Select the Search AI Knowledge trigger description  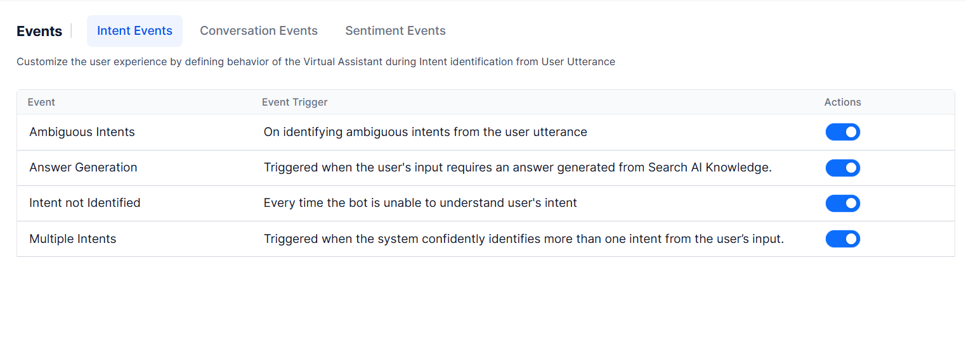517,168
